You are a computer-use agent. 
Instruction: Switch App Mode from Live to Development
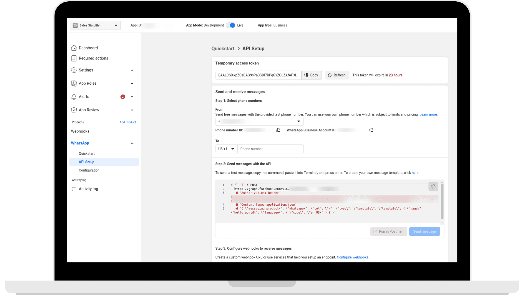[231, 25]
